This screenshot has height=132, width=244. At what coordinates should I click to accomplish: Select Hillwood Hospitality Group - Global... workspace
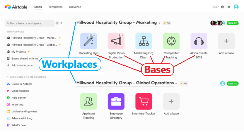[x=34, y=45]
